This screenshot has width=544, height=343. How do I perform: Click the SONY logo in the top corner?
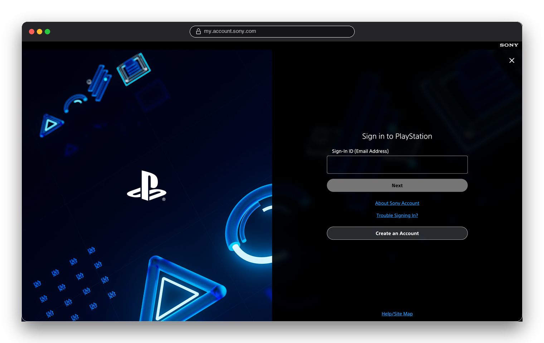coord(509,45)
